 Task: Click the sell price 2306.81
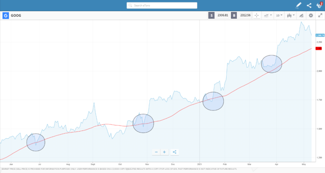tap(221, 16)
